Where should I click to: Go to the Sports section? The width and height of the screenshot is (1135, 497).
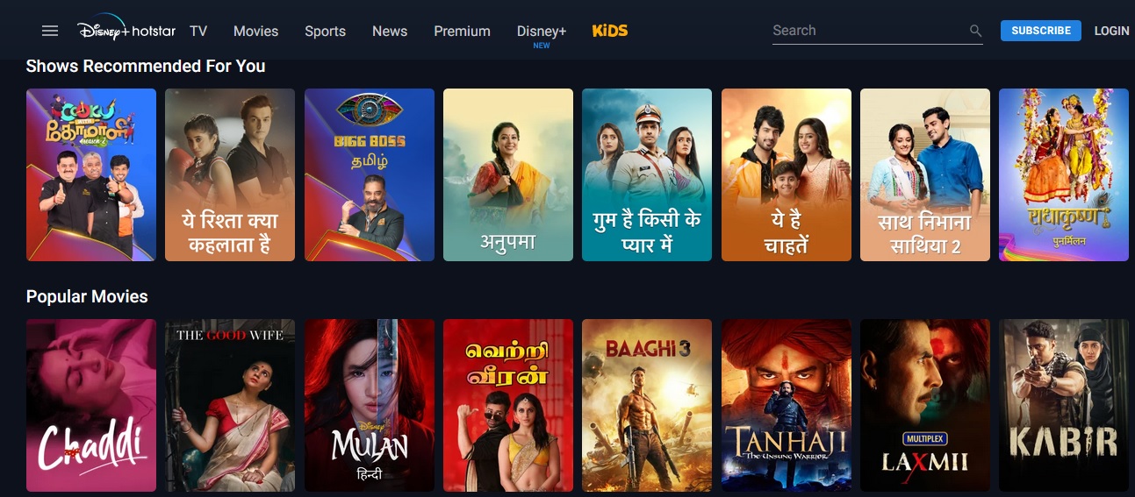[325, 31]
